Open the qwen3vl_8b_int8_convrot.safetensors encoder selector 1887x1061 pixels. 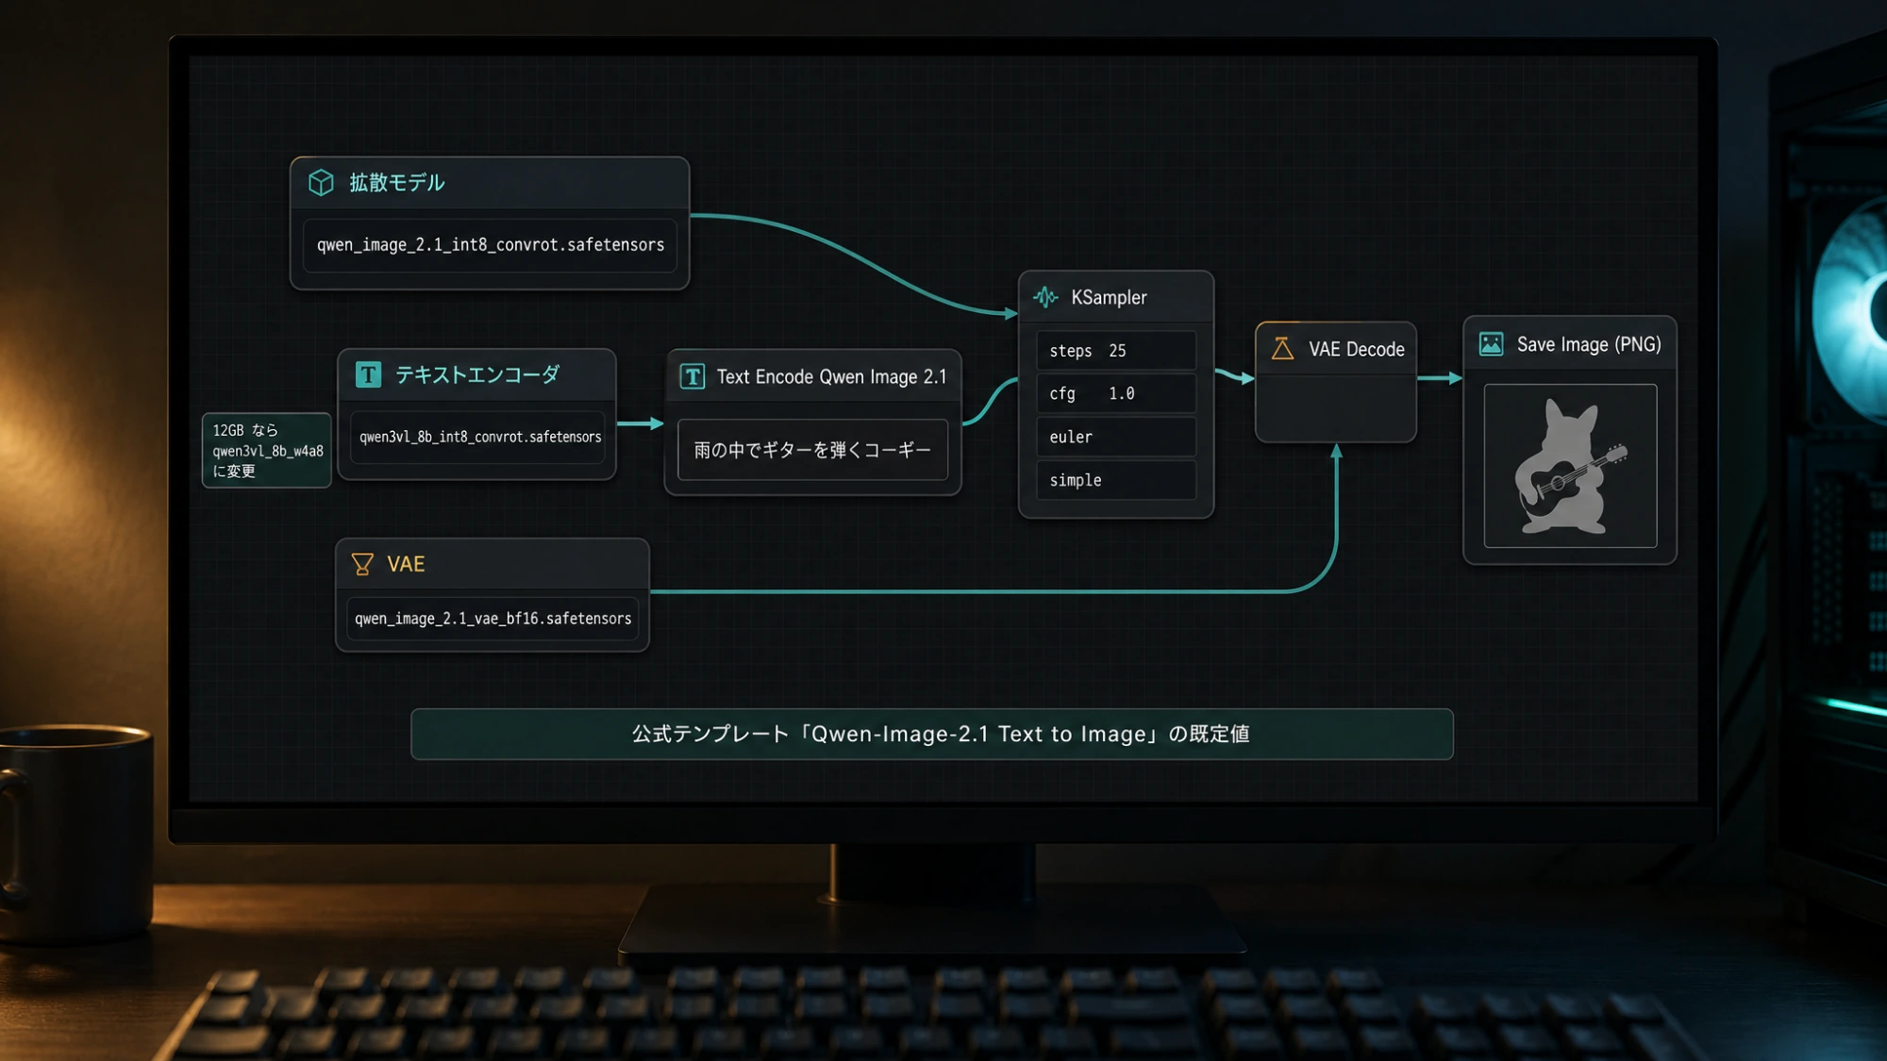(477, 437)
